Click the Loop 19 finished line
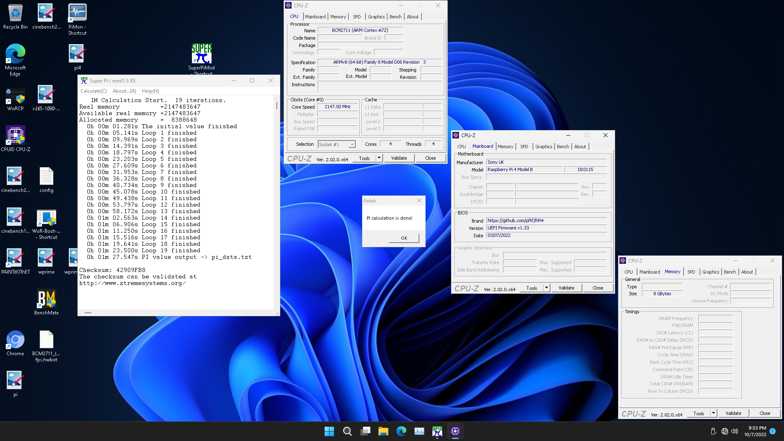Image resolution: width=784 pixels, height=441 pixels. pyautogui.click(x=144, y=250)
